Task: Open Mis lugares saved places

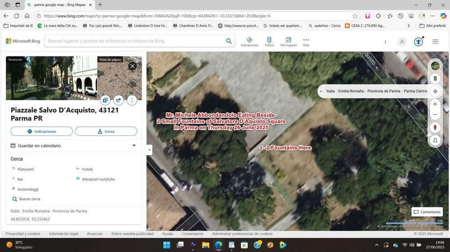Action: 288,41
